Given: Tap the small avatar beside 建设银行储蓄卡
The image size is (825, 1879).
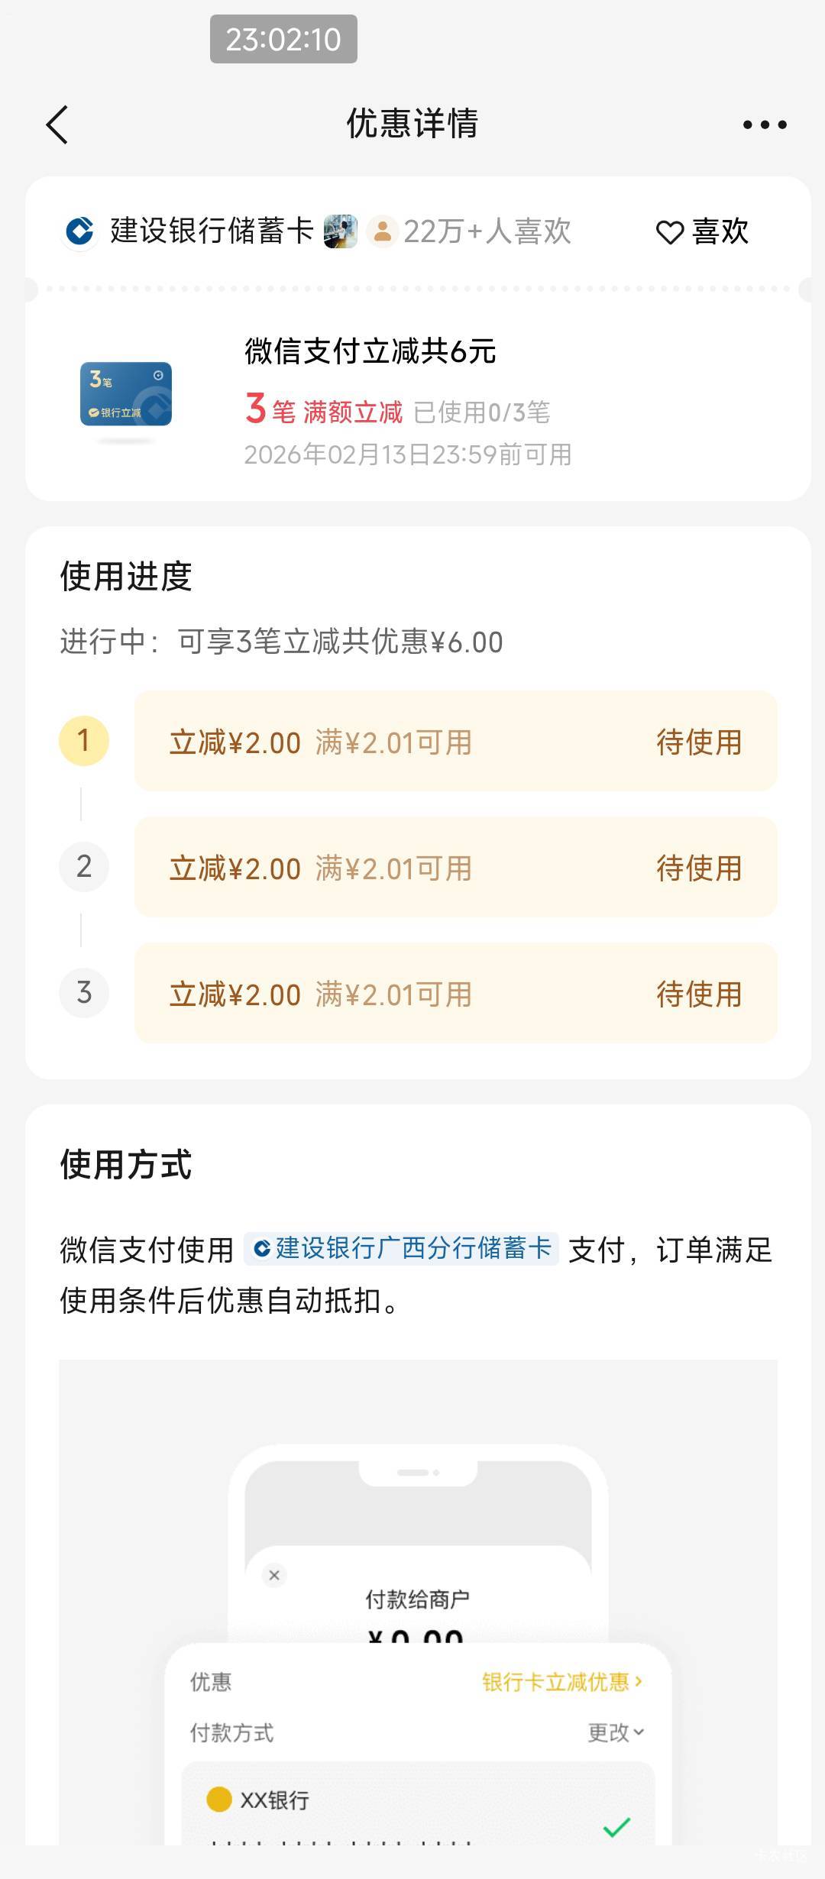Looking at the screenshot, I should (x=340, y=231).
